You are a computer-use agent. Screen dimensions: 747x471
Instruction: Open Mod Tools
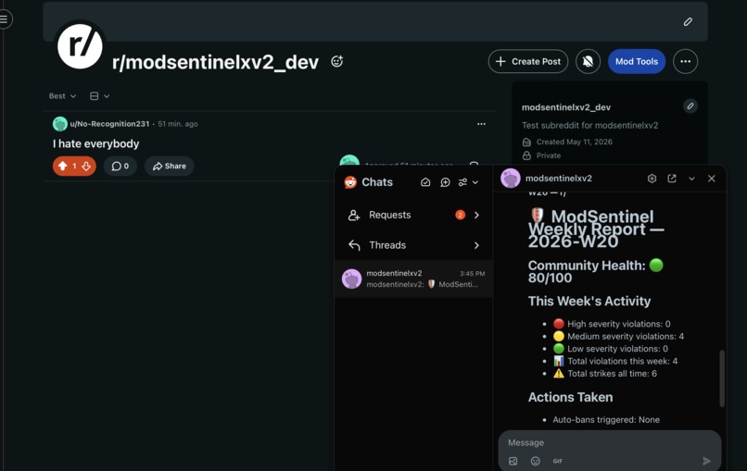(637, 61)
